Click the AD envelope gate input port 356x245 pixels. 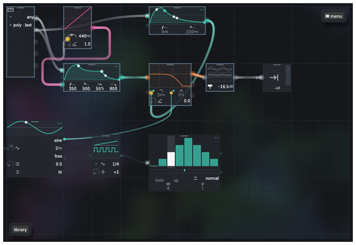[148, 16]
